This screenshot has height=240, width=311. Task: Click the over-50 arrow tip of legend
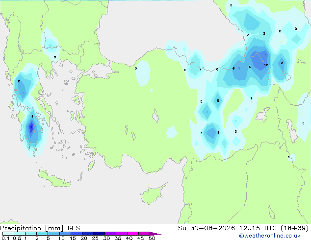pyautogui.click(x=155, y=234)
